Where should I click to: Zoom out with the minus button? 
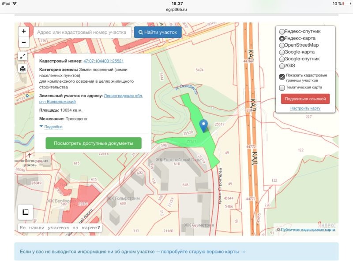[24, 42]
